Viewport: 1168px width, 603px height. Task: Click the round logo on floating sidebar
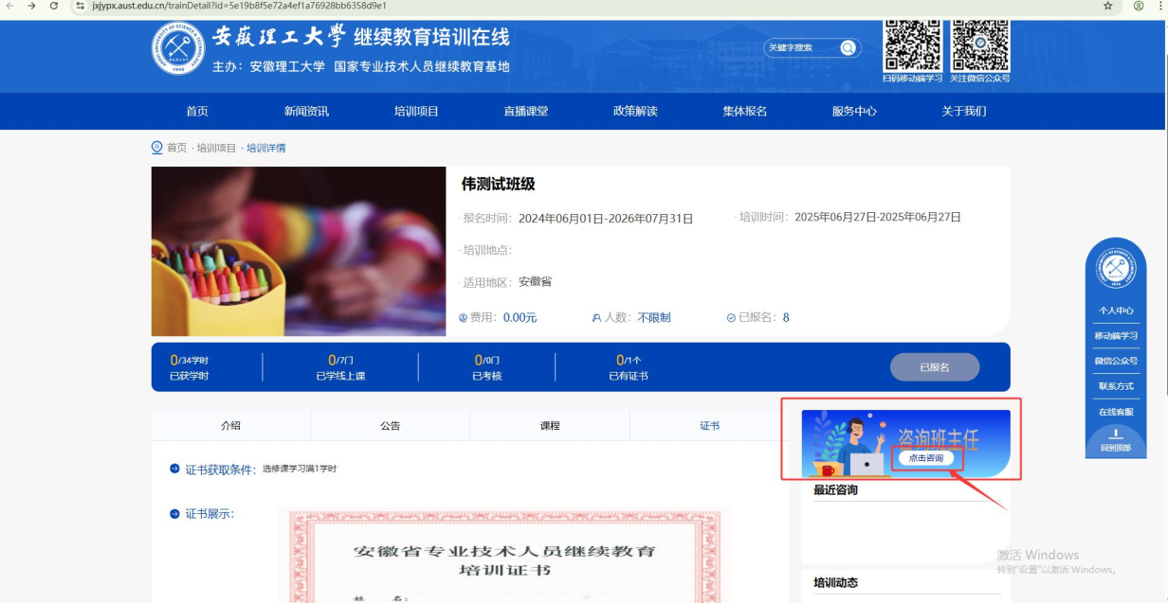(1116, 270)
